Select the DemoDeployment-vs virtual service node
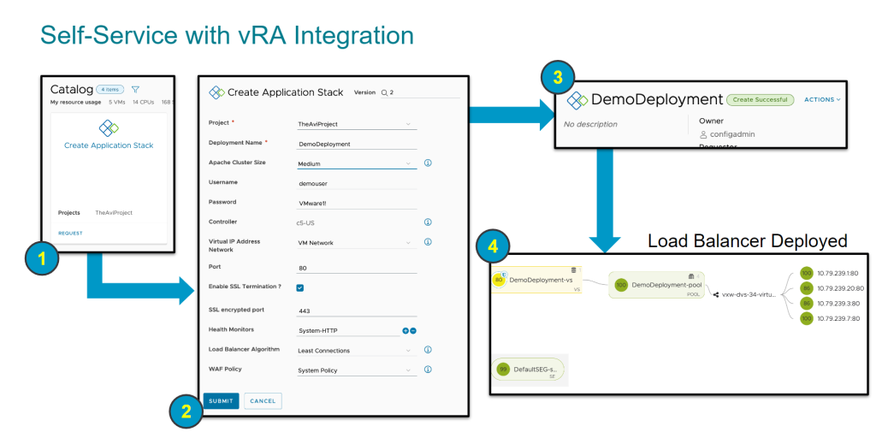 coord(537,280)
